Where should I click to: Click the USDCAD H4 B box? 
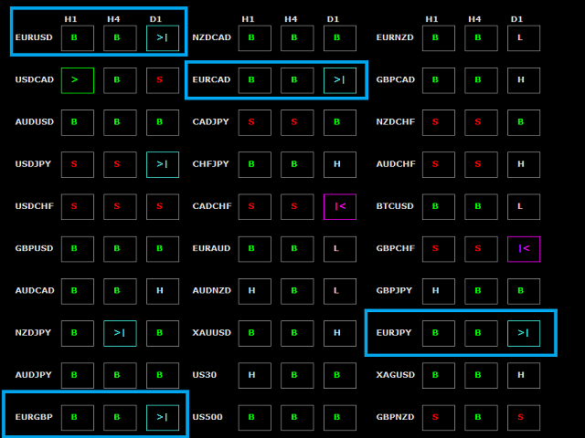point(120,80)
